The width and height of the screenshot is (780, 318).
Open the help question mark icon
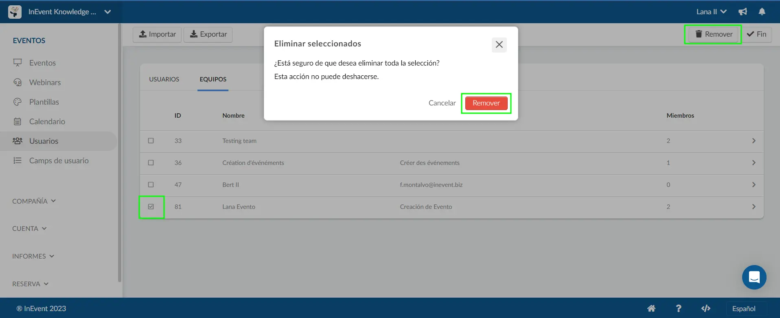(x=678, y=308)
